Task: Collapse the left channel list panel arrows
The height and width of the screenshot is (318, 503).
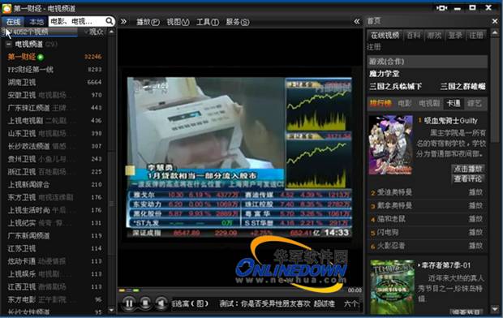Action: pos(123,22)
